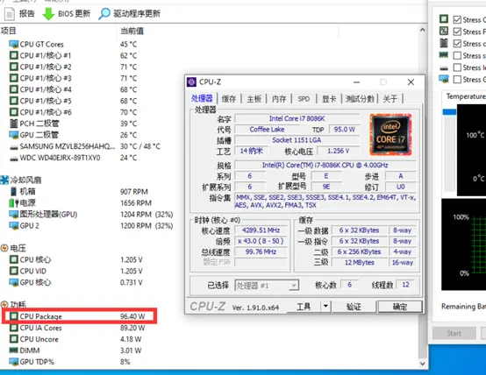
Task: Click the 三级 cache 12 MBytes field
Action: (x=359, y=263)
